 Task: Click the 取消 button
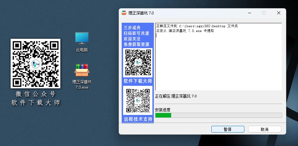point(265,129)
